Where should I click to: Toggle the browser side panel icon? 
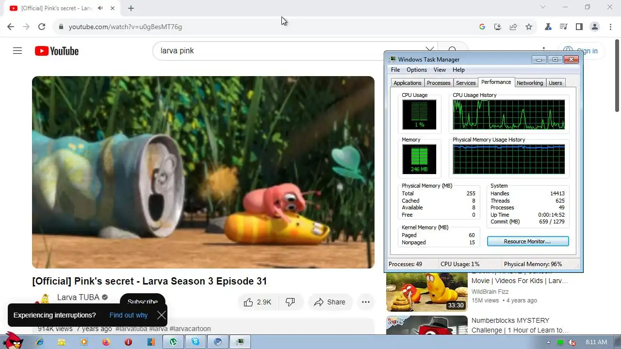click(x=579, y=27)
